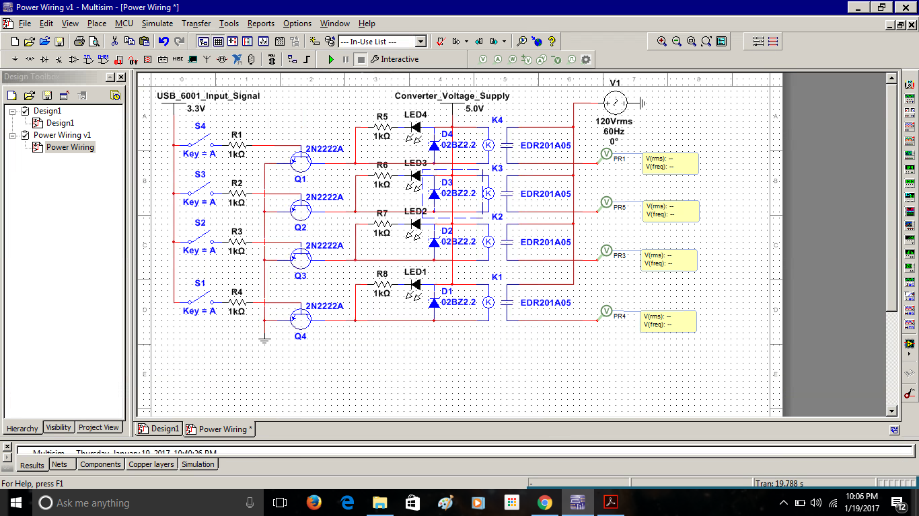Image resolution: width=919 pixels, height=516 pixels.
Task: Toggle the spreadsheet view button in toolbar
Action: tap(218, 42)
